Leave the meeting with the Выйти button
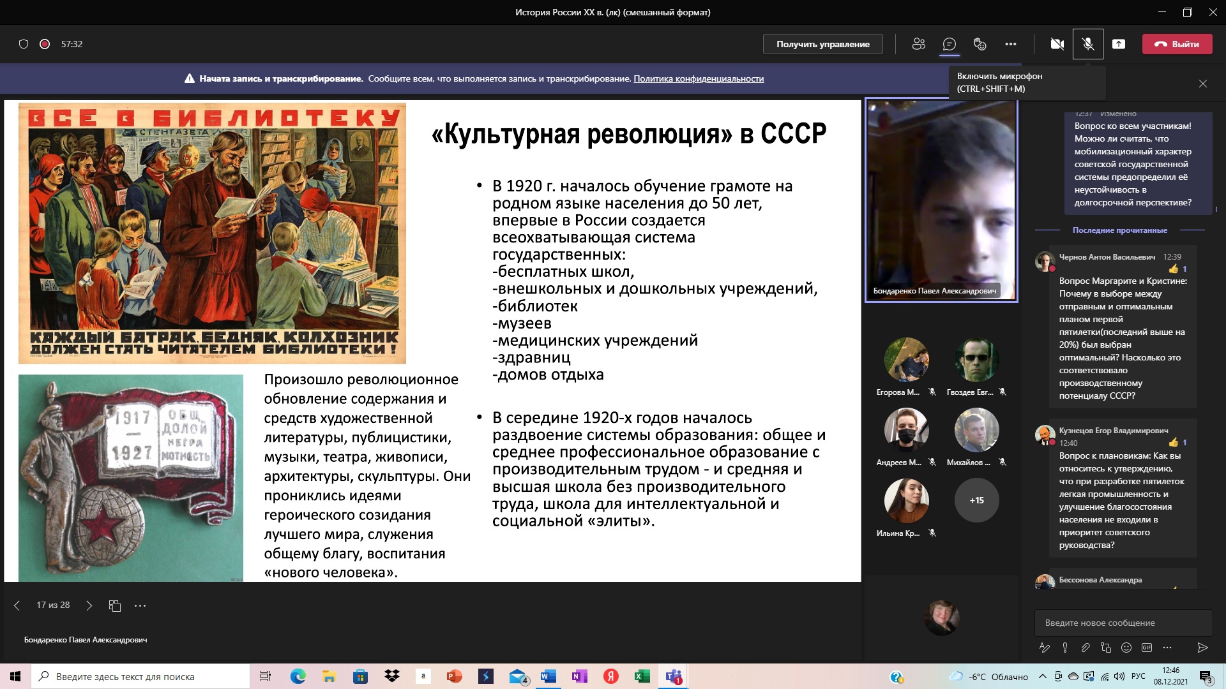 coord(1177,44)
